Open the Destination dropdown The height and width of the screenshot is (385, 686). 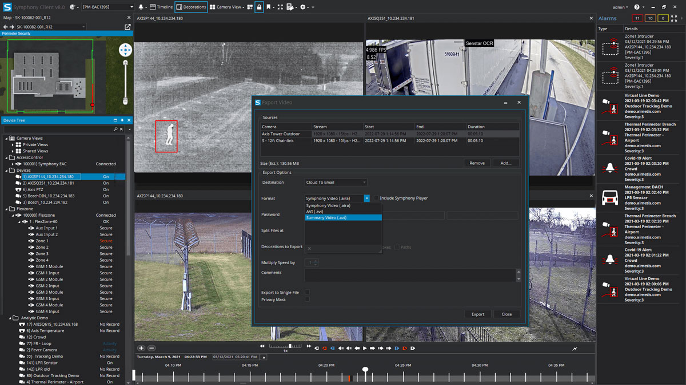(336, 183)
